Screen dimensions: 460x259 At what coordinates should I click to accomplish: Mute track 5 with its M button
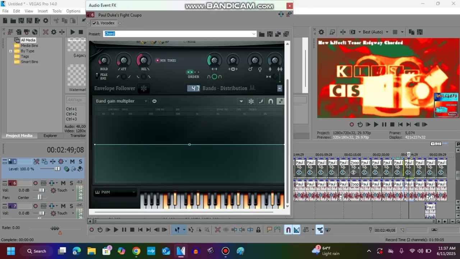click(x=72, y=162)
